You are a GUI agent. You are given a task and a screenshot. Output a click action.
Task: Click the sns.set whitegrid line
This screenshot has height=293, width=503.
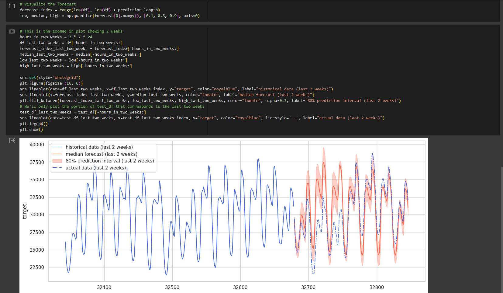coord(50,77)
